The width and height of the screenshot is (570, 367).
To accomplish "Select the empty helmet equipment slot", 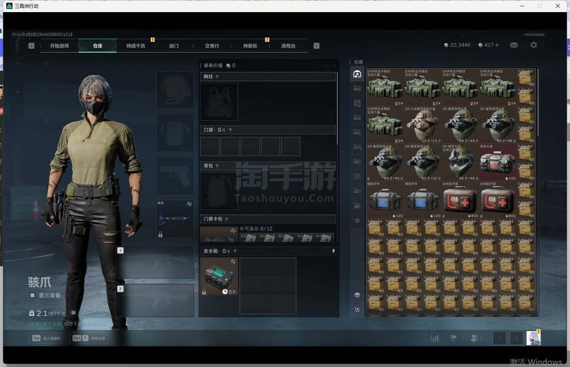I will click(175, 90).
